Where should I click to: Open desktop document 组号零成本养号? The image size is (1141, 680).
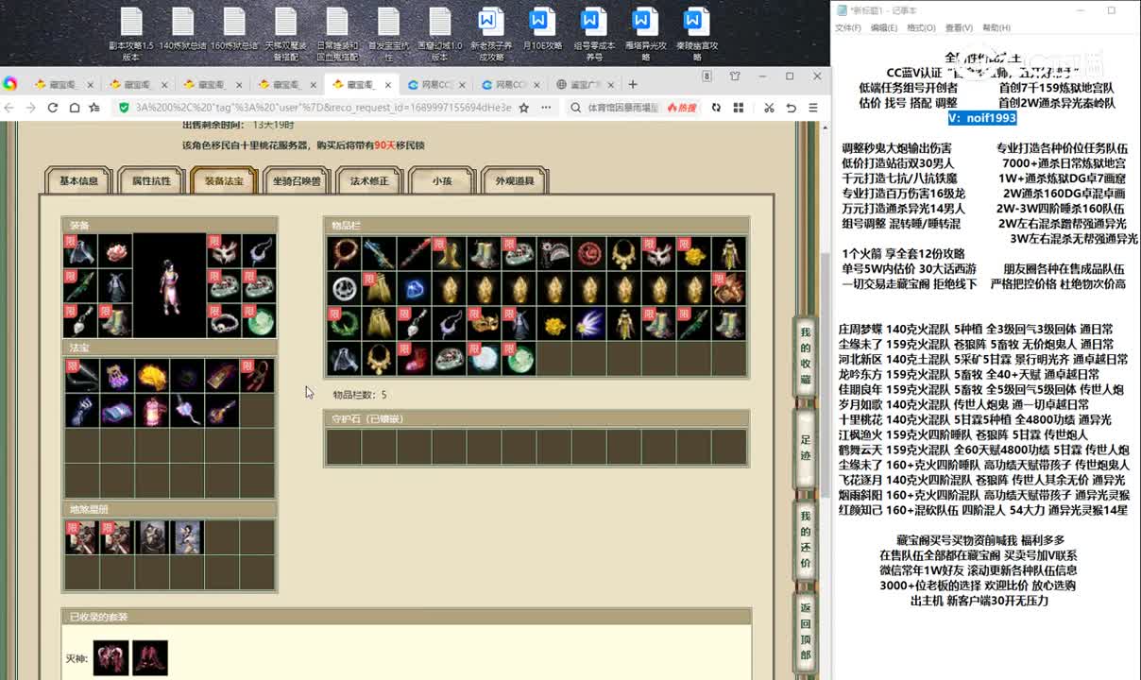(593, 35)
